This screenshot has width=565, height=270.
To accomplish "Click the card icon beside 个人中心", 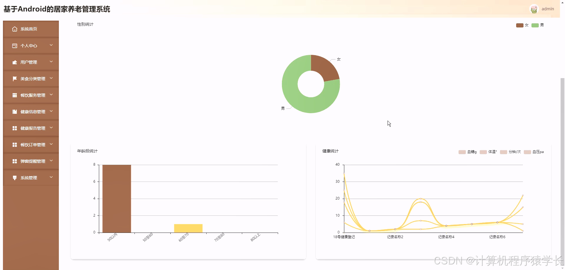I will point(15,46).
